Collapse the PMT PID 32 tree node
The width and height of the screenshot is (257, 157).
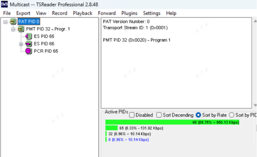13,29
